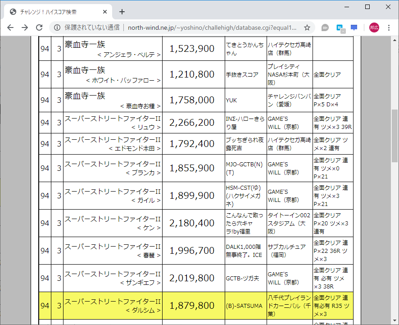The width and height of the screenshot is (399, 325).
Task: Navigate back to the previous page
Action: coord(10,27)
